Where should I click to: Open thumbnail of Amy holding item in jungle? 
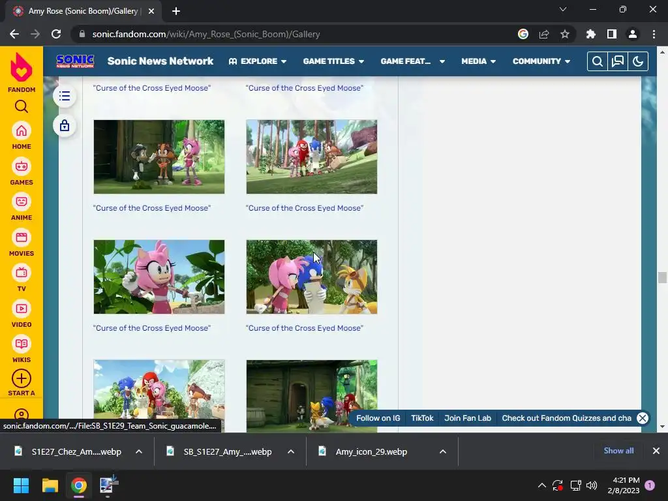coord(159,277)
